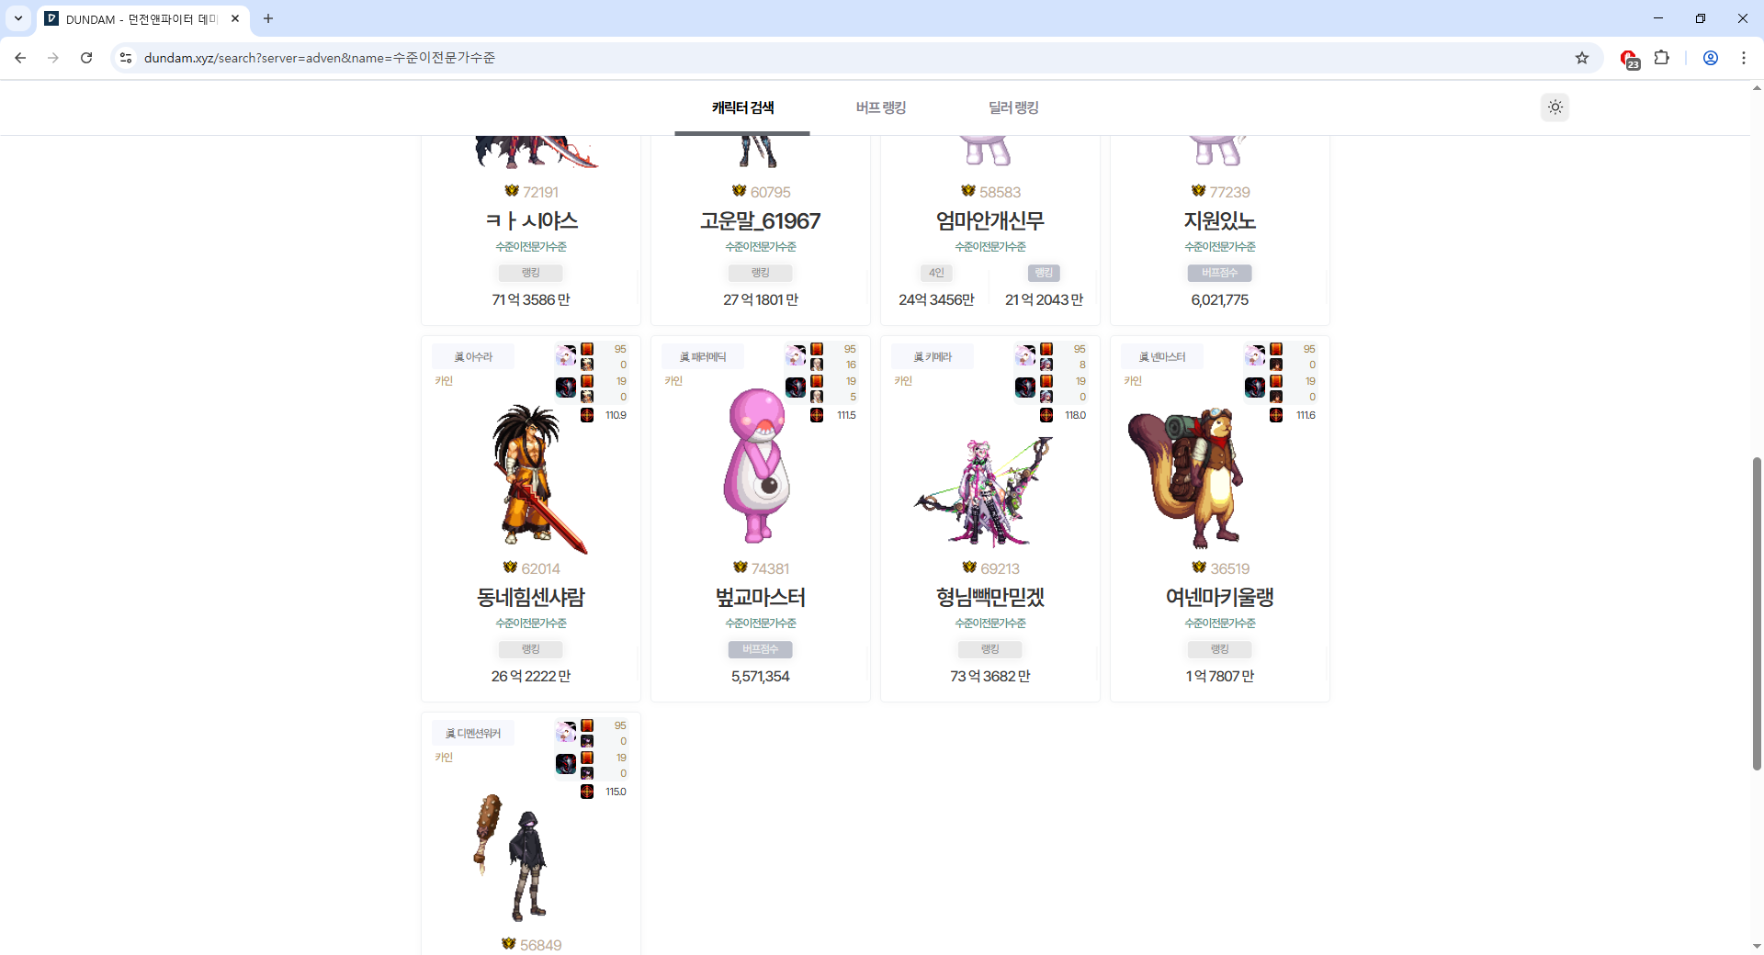Select the 여넨마키울랭 squirrel character image

1185,477
